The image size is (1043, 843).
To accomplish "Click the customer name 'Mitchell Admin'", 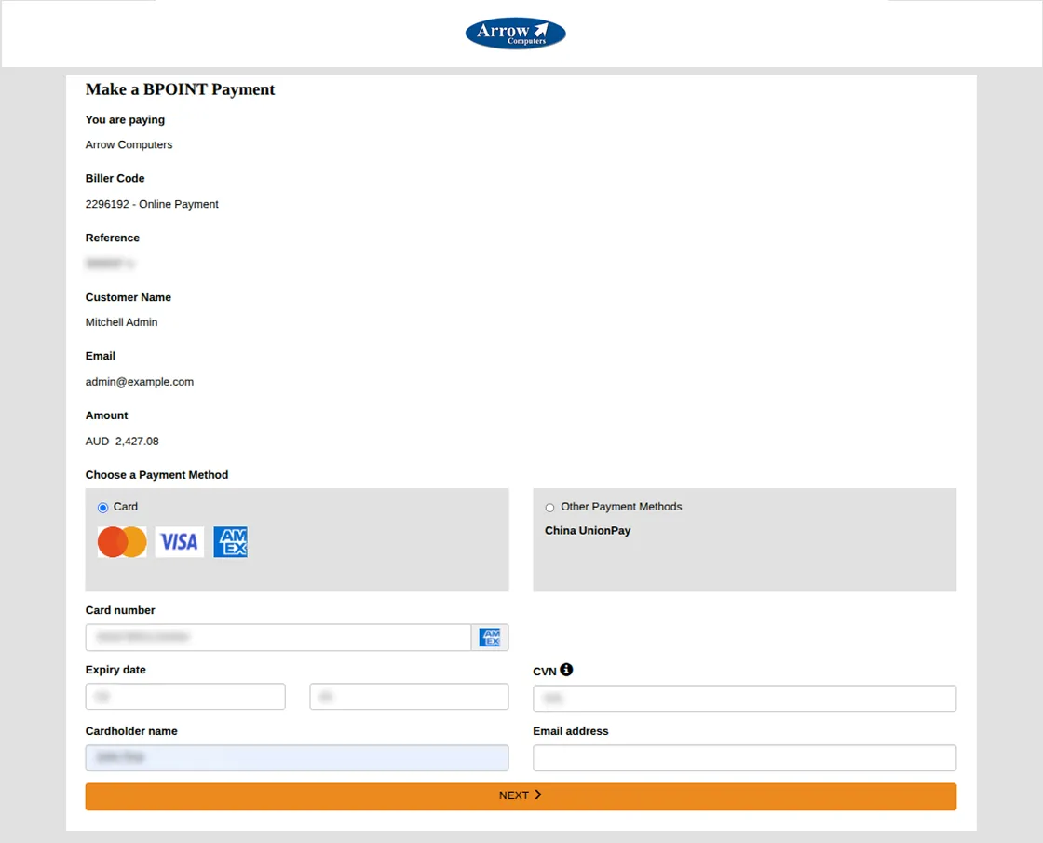I will tap(121, 322).
